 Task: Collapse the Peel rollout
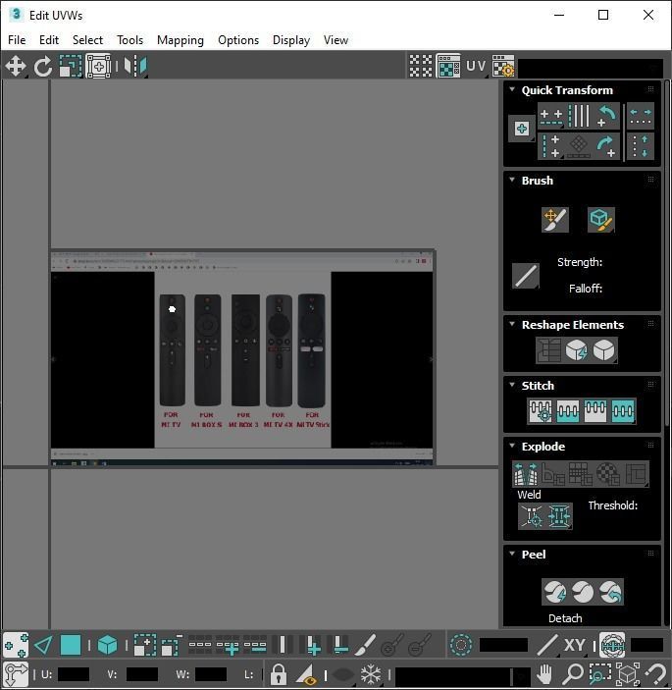pyautogui.click(x=512, y=554)
